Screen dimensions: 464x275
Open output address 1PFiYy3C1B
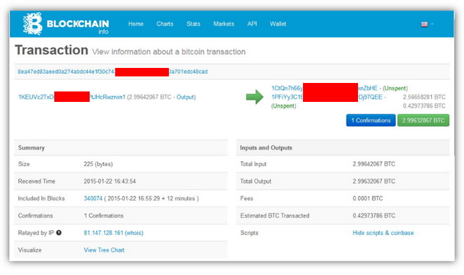327,97
